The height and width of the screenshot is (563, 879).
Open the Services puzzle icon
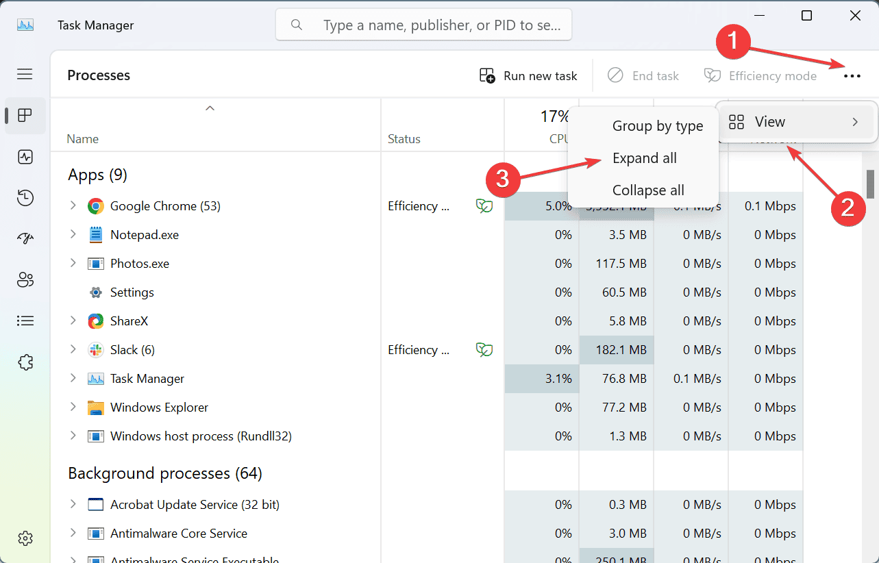coord(25,362)
